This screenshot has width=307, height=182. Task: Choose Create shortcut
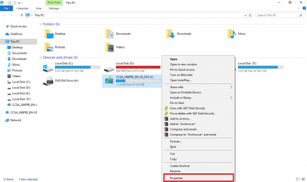click(x=198, y=166)
